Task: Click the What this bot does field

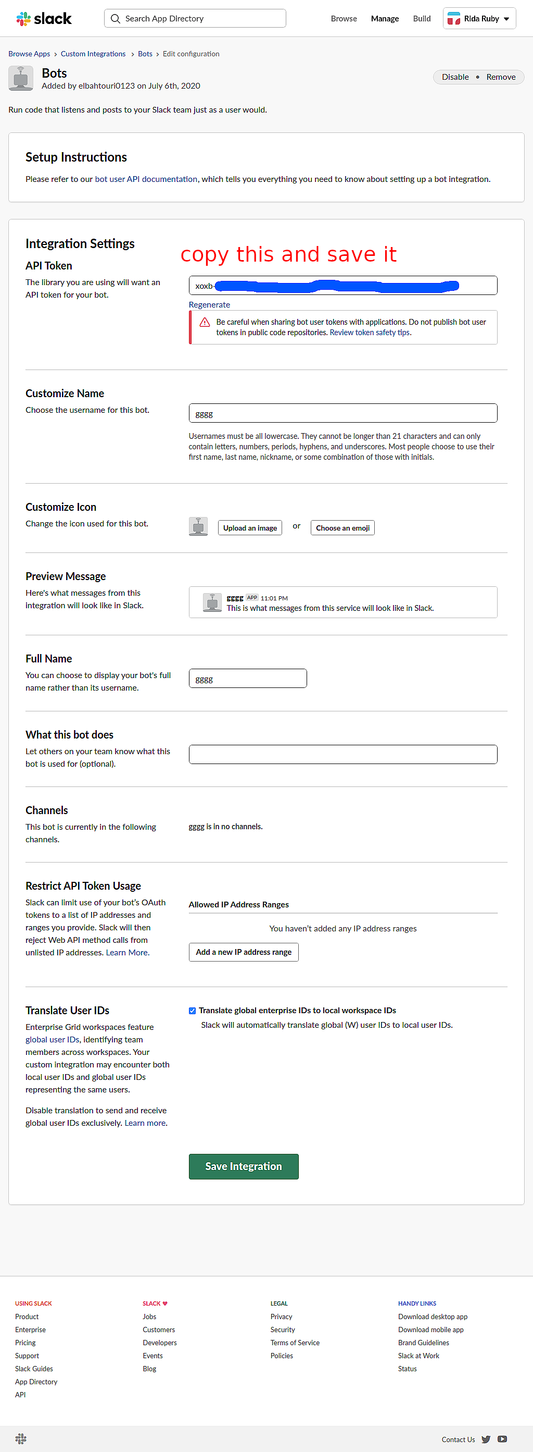Action: pos(343,754)
